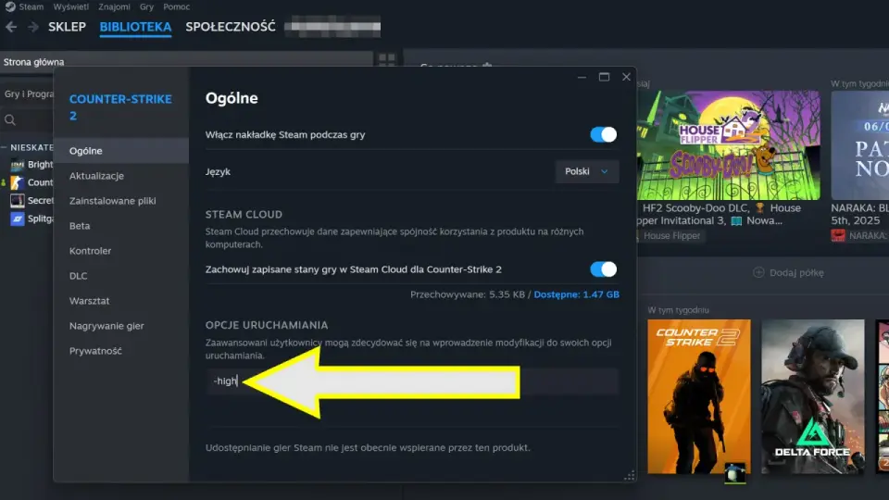889x500 pixels.
Task: Disable Steam Cloud saves for Counter-Strike 2
Action: pyautogui.click(x=603, y=269)
